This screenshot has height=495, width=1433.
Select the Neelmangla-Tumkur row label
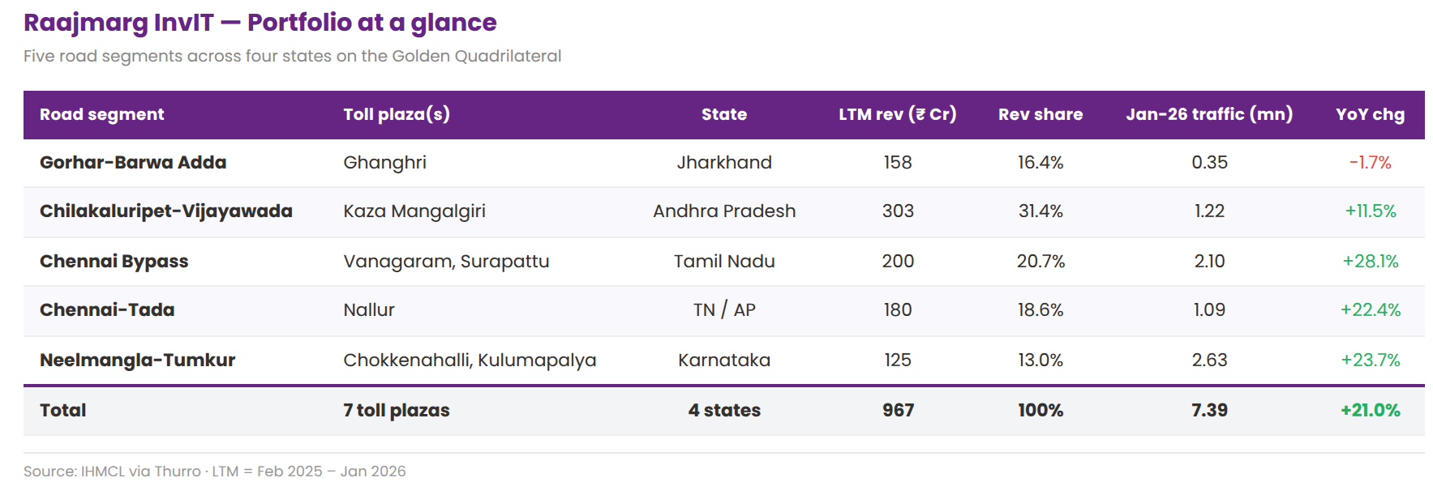[x=138, y=360]
